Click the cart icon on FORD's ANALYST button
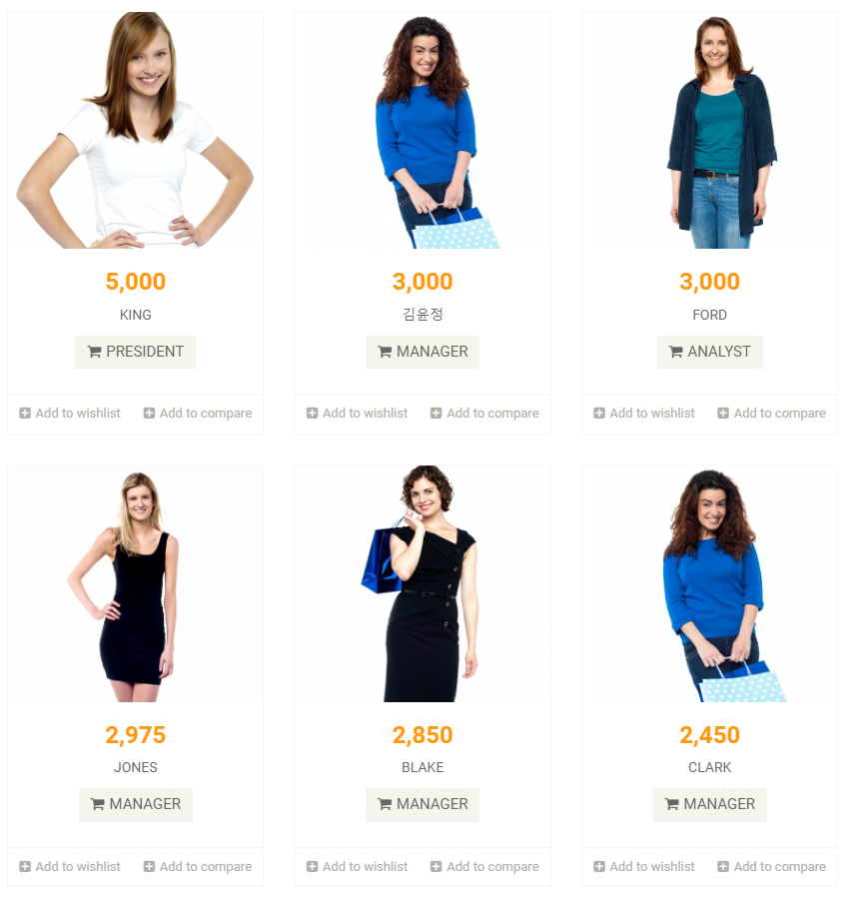 click(x=675, y=352)
